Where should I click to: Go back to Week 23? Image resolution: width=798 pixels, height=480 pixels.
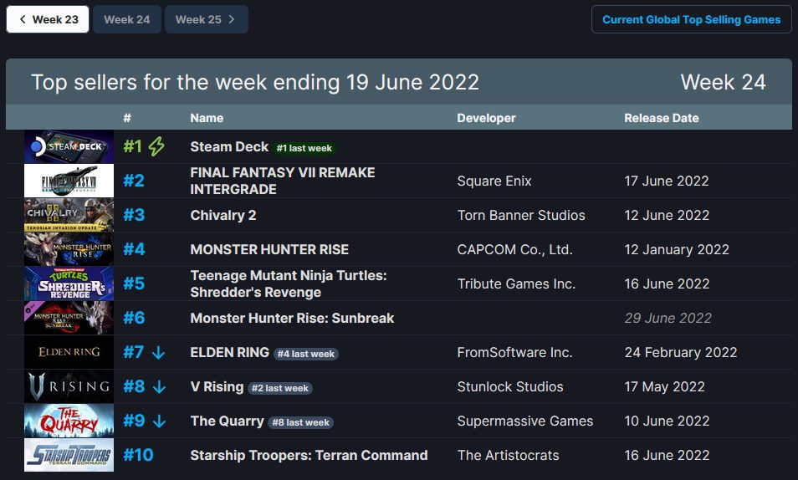[48, 19]
